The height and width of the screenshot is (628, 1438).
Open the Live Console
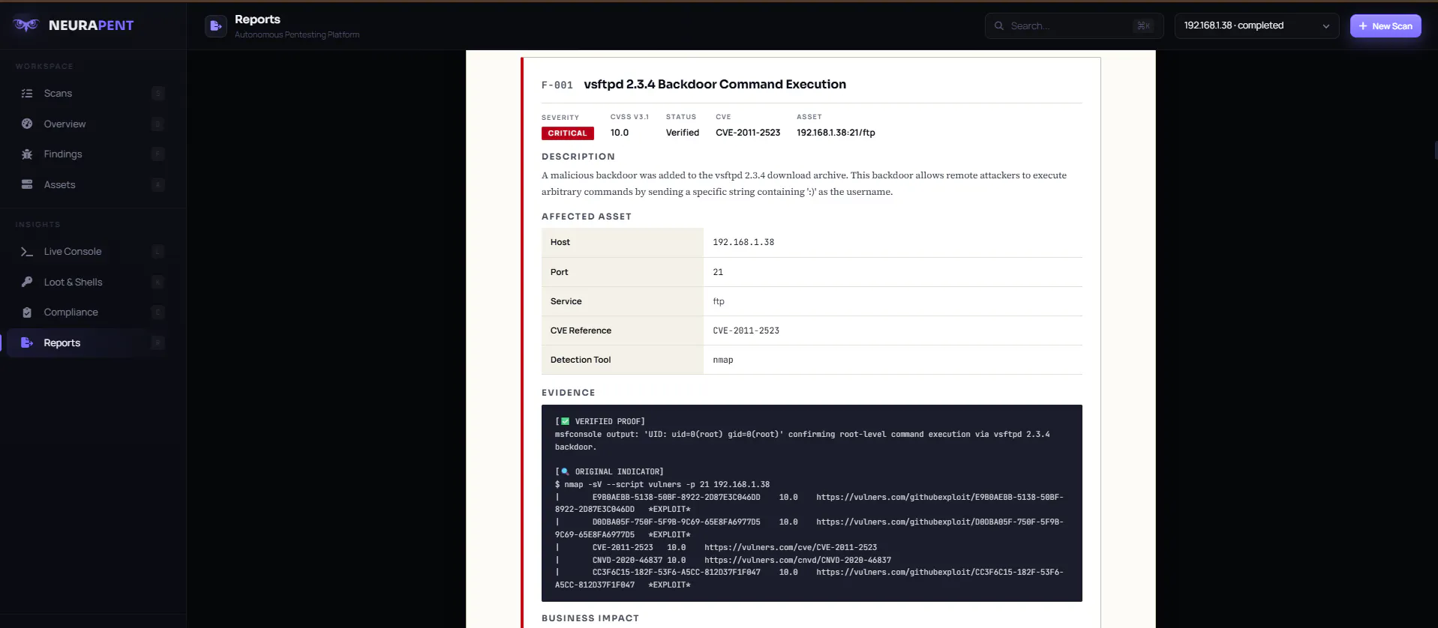click(93, 252)
